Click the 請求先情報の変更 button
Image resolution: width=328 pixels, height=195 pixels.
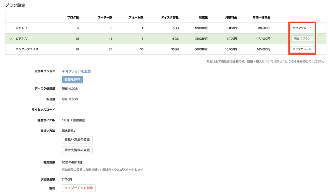(x=77, y=150)
